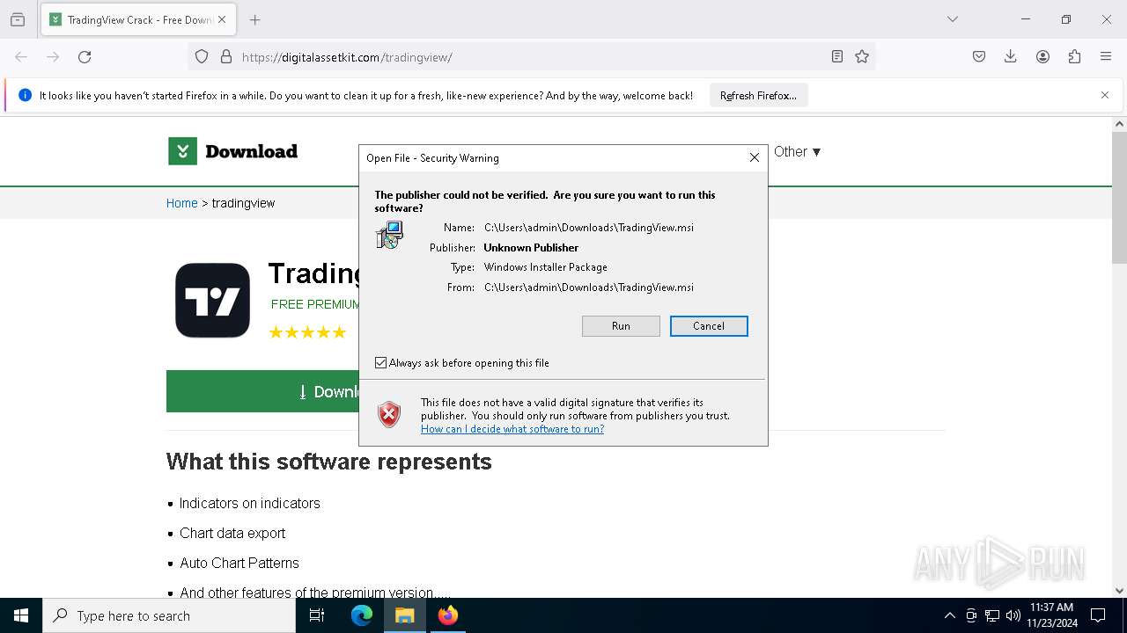Open Task View on taskbar
The image size is (1127, 633).
tap(317, 615)
